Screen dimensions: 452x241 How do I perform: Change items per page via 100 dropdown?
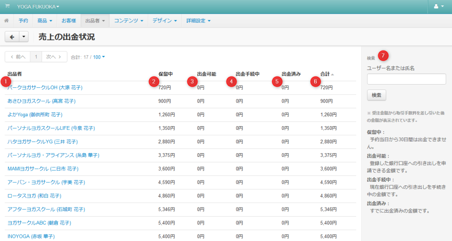click(99, 57)
